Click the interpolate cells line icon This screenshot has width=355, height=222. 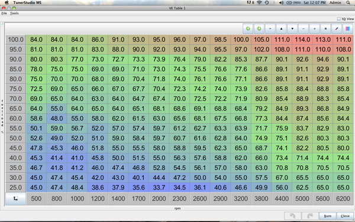(337, 29)
